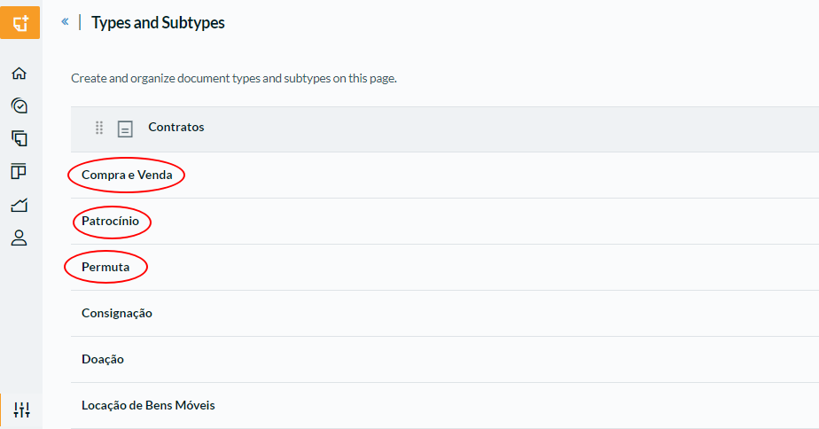Open the documents stack icon in sidebar
The width and height of the screenshot is (819, 429).
pyautogui.click(x=19, y=138)
